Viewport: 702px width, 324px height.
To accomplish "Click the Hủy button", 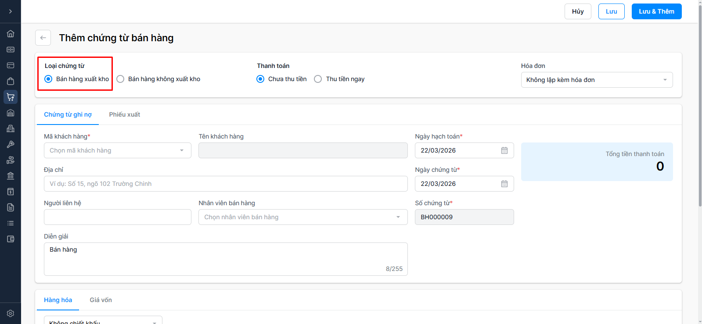I will pos(577,11).
